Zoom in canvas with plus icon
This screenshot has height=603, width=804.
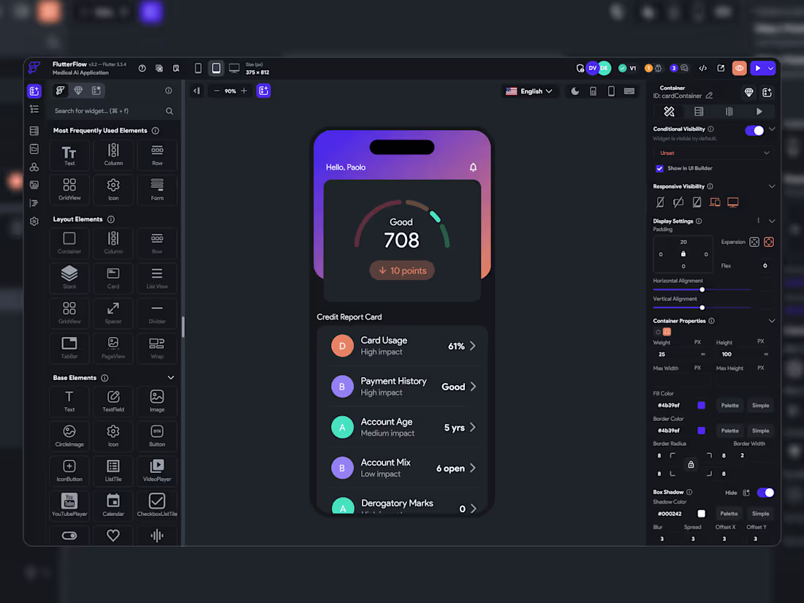244,91
